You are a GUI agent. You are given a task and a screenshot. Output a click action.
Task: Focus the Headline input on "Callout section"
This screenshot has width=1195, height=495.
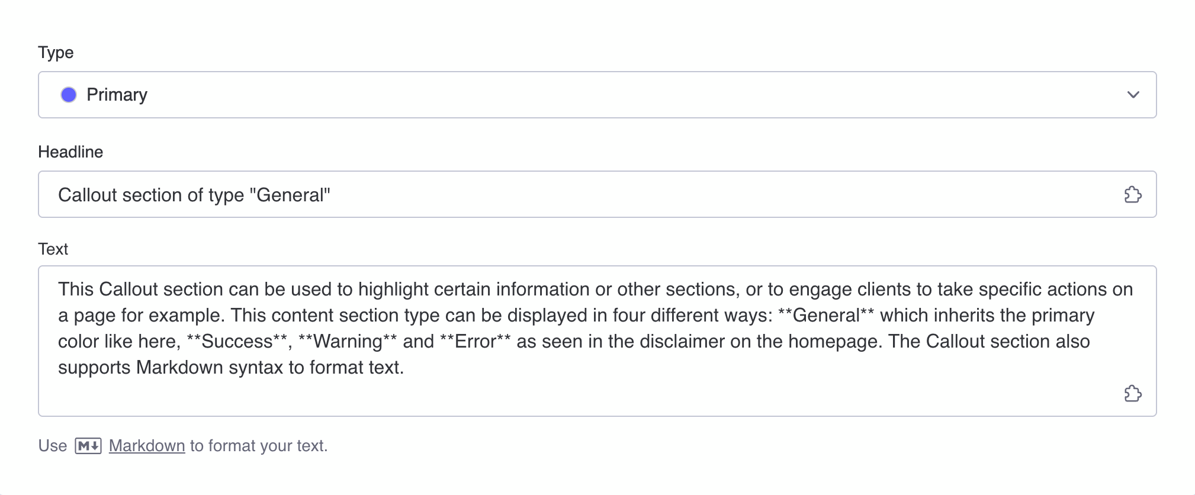click(x=118, y=195)
